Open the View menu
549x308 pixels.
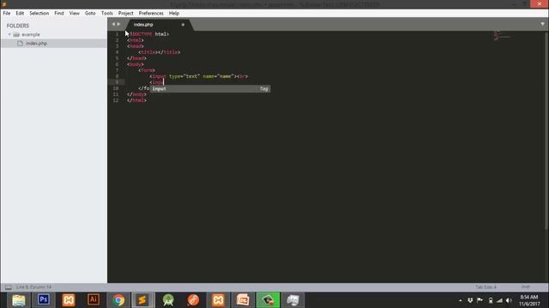(75, 14)
